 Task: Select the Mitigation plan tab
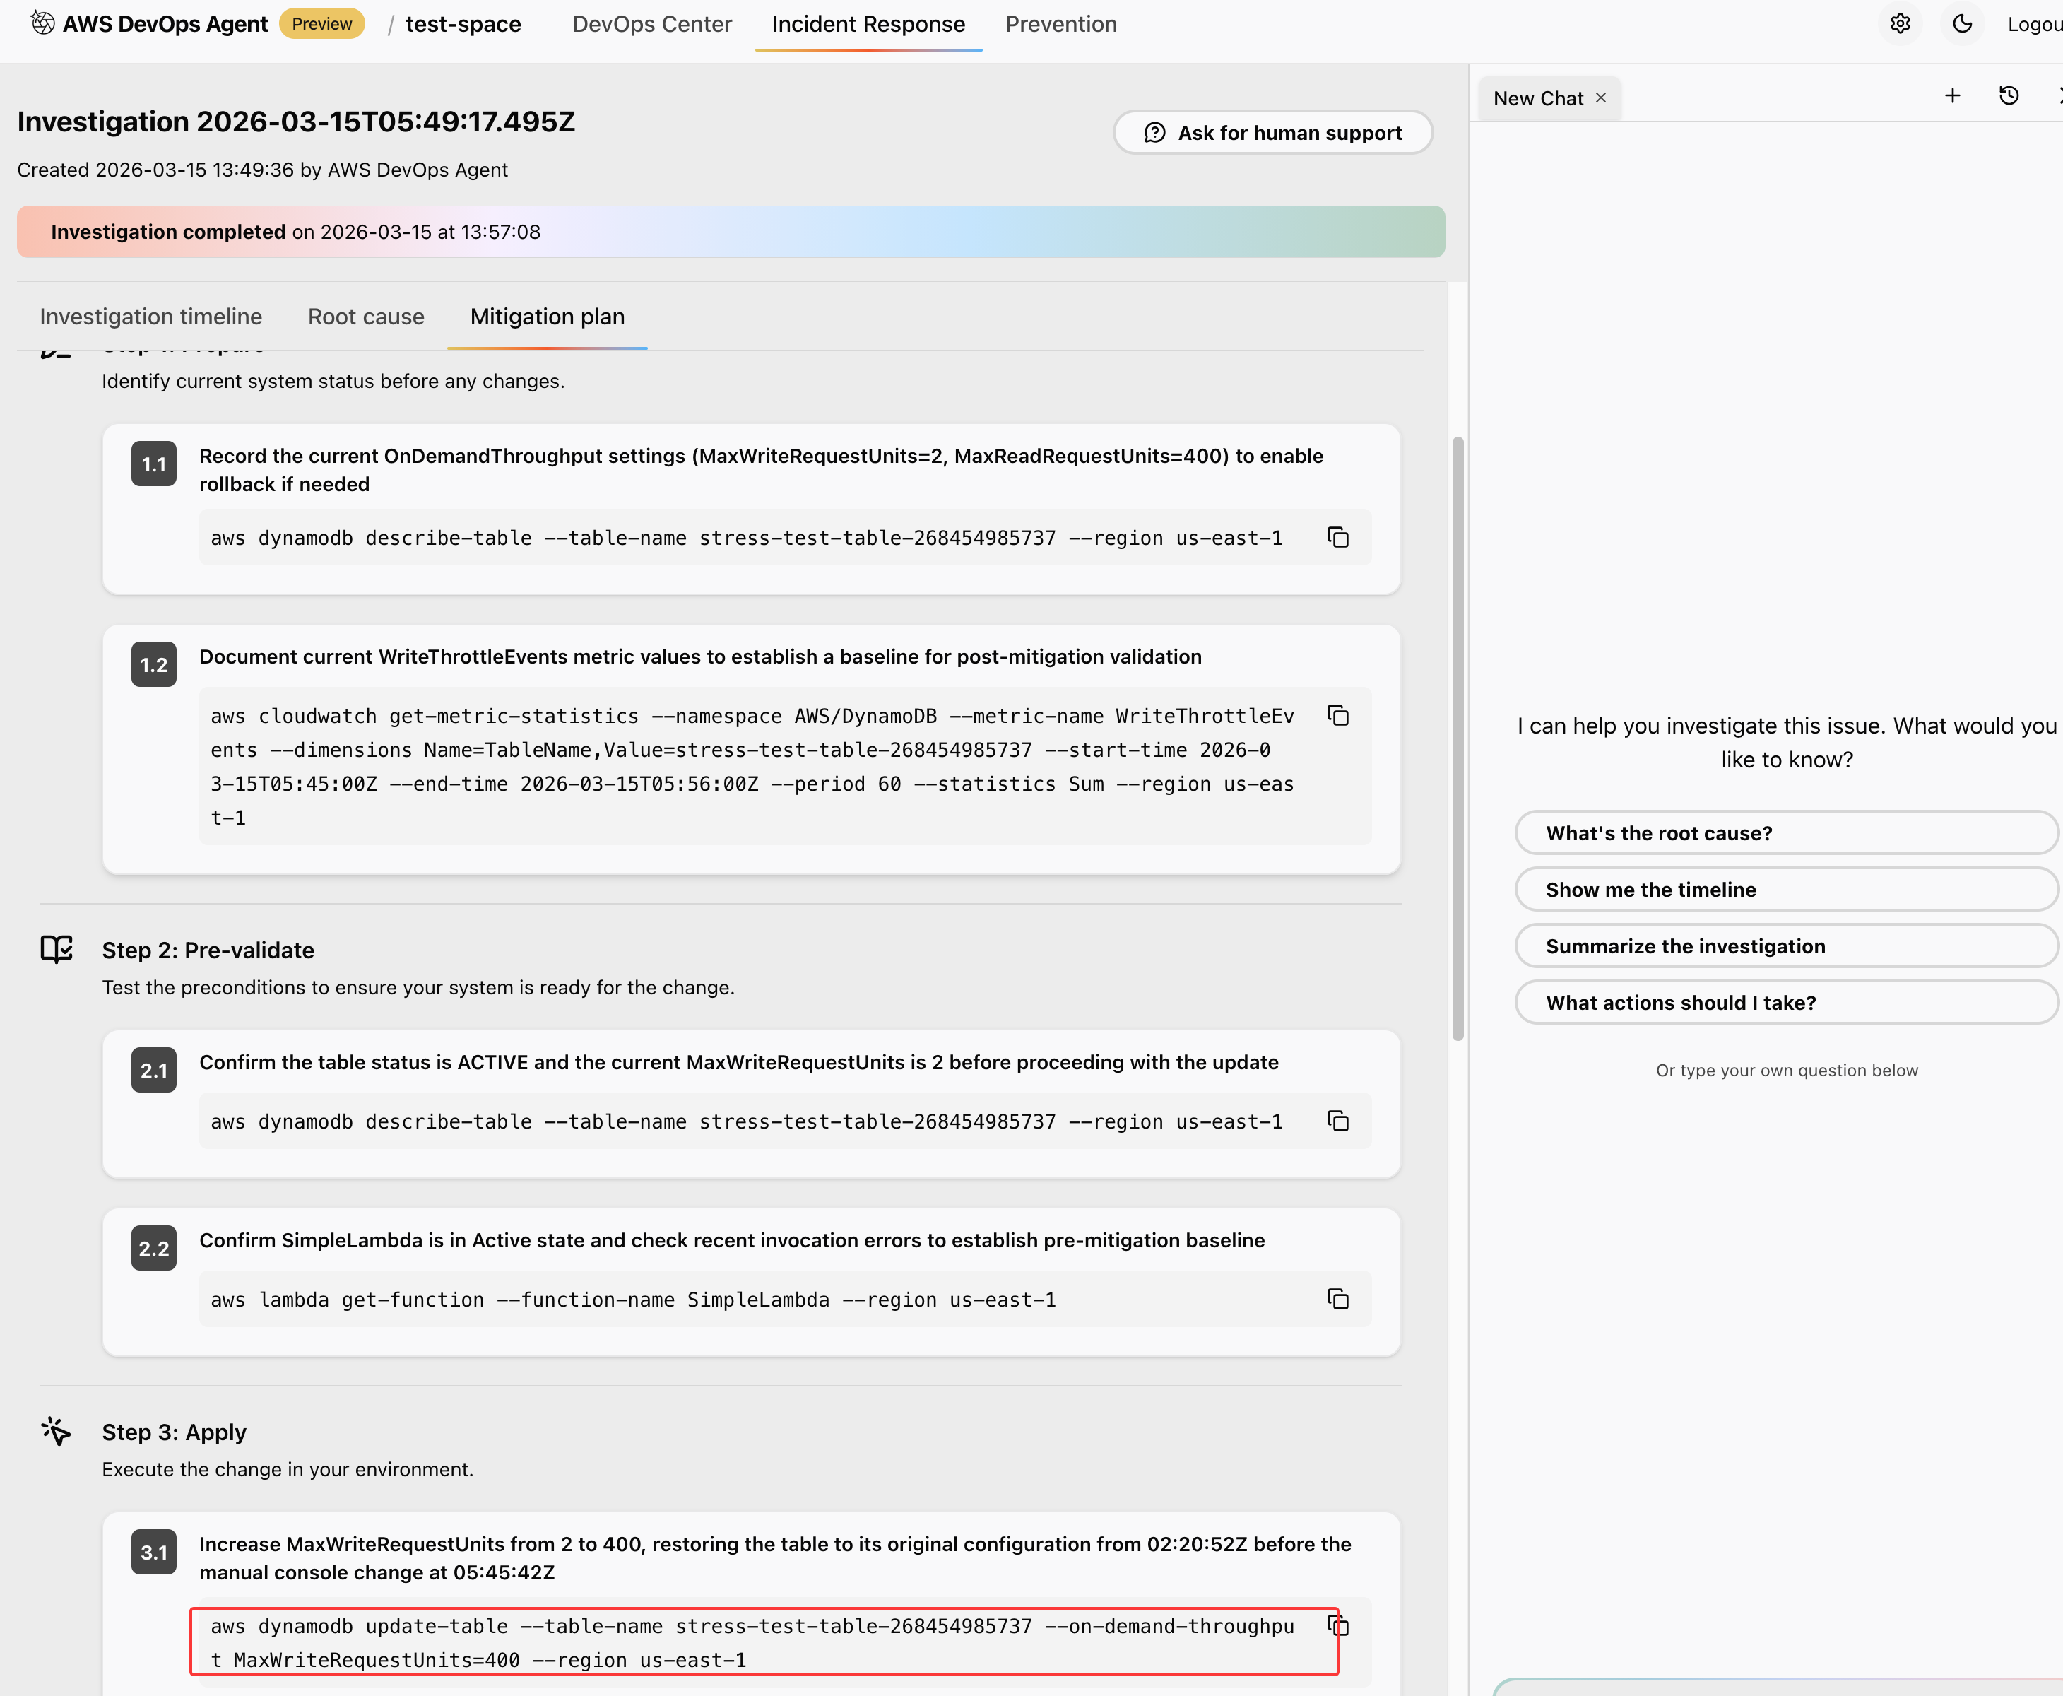point(547,317)
